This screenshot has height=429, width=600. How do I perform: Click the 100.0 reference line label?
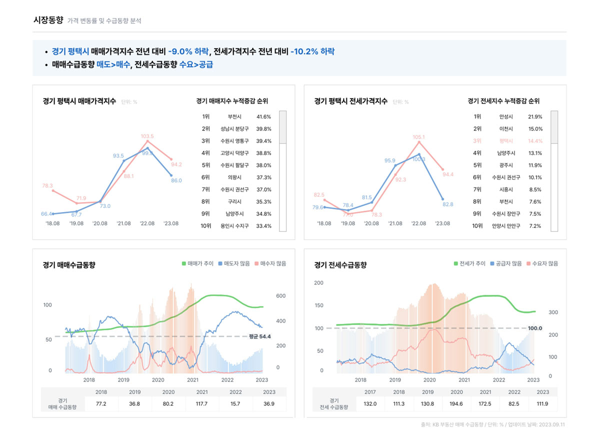pyautogui.click(x=535, y=328)
